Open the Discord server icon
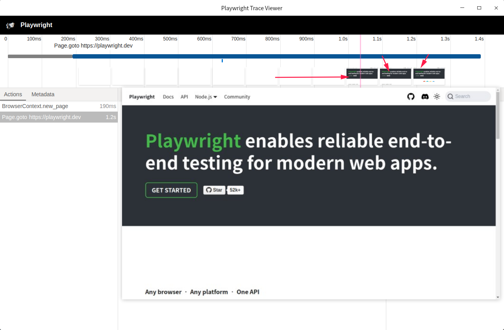 coord(425,97)
